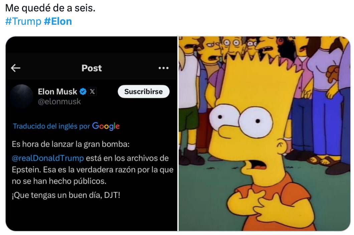Open the #Trump hashtag

pyautogui.click(x=23, y=21)
